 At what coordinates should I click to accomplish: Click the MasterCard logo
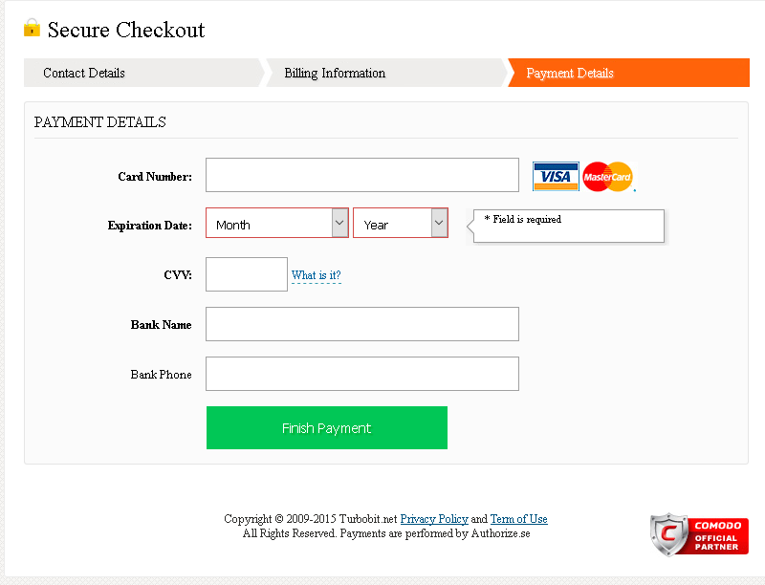pos(608,177)
